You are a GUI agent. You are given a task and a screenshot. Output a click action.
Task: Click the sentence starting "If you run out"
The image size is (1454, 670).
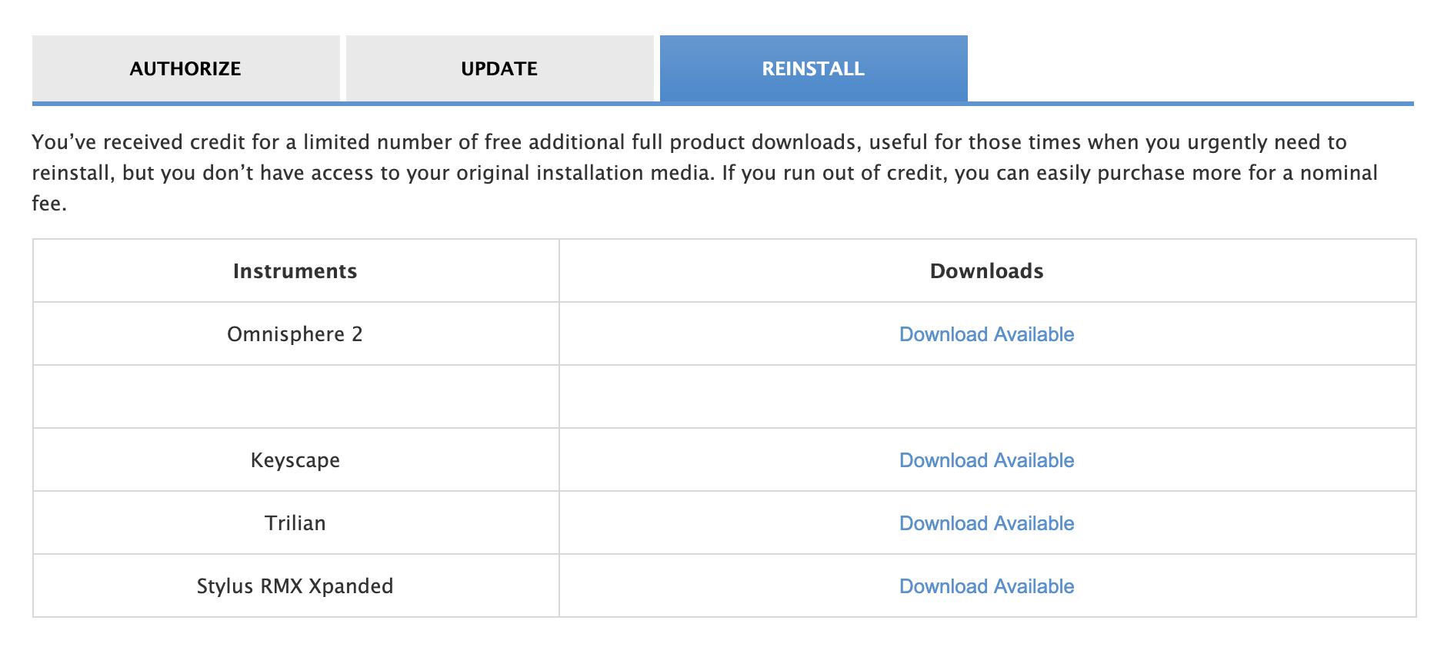[x=1000, y=173]
